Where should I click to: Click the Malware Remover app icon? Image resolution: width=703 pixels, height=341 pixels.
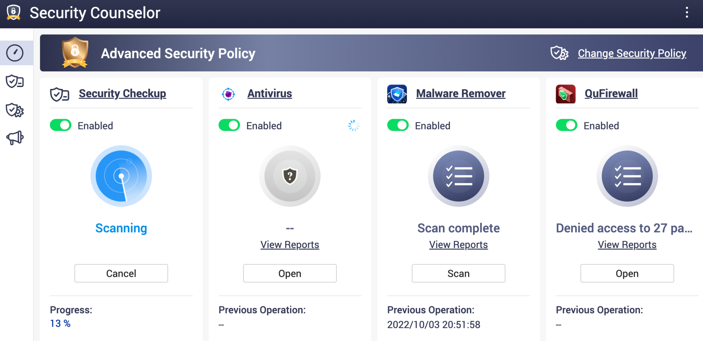point(397,93)
